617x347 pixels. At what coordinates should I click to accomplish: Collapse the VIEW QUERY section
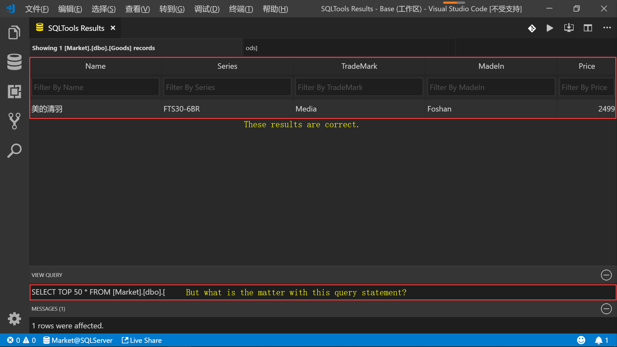pyautogui.click(x=606, y=275)
